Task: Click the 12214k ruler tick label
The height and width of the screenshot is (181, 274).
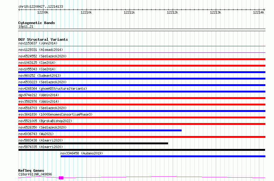Action: pyautogui.click(x=259, y=12)
